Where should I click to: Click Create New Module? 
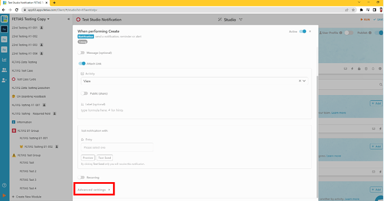(x=27, y=197)
